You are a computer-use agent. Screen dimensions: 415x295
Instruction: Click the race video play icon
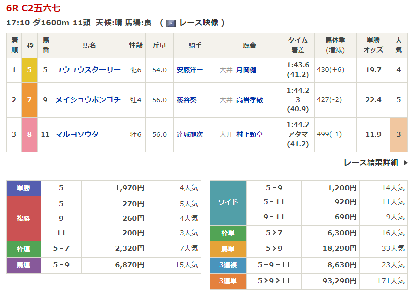point(171,23)
